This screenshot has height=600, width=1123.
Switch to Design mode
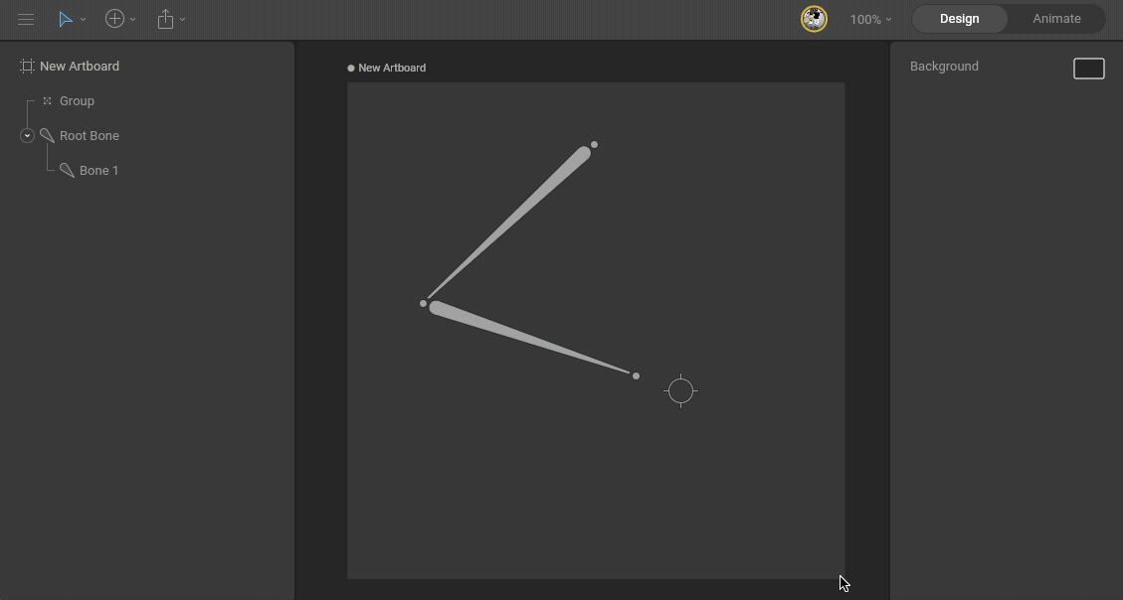click(x=959, y=19)
